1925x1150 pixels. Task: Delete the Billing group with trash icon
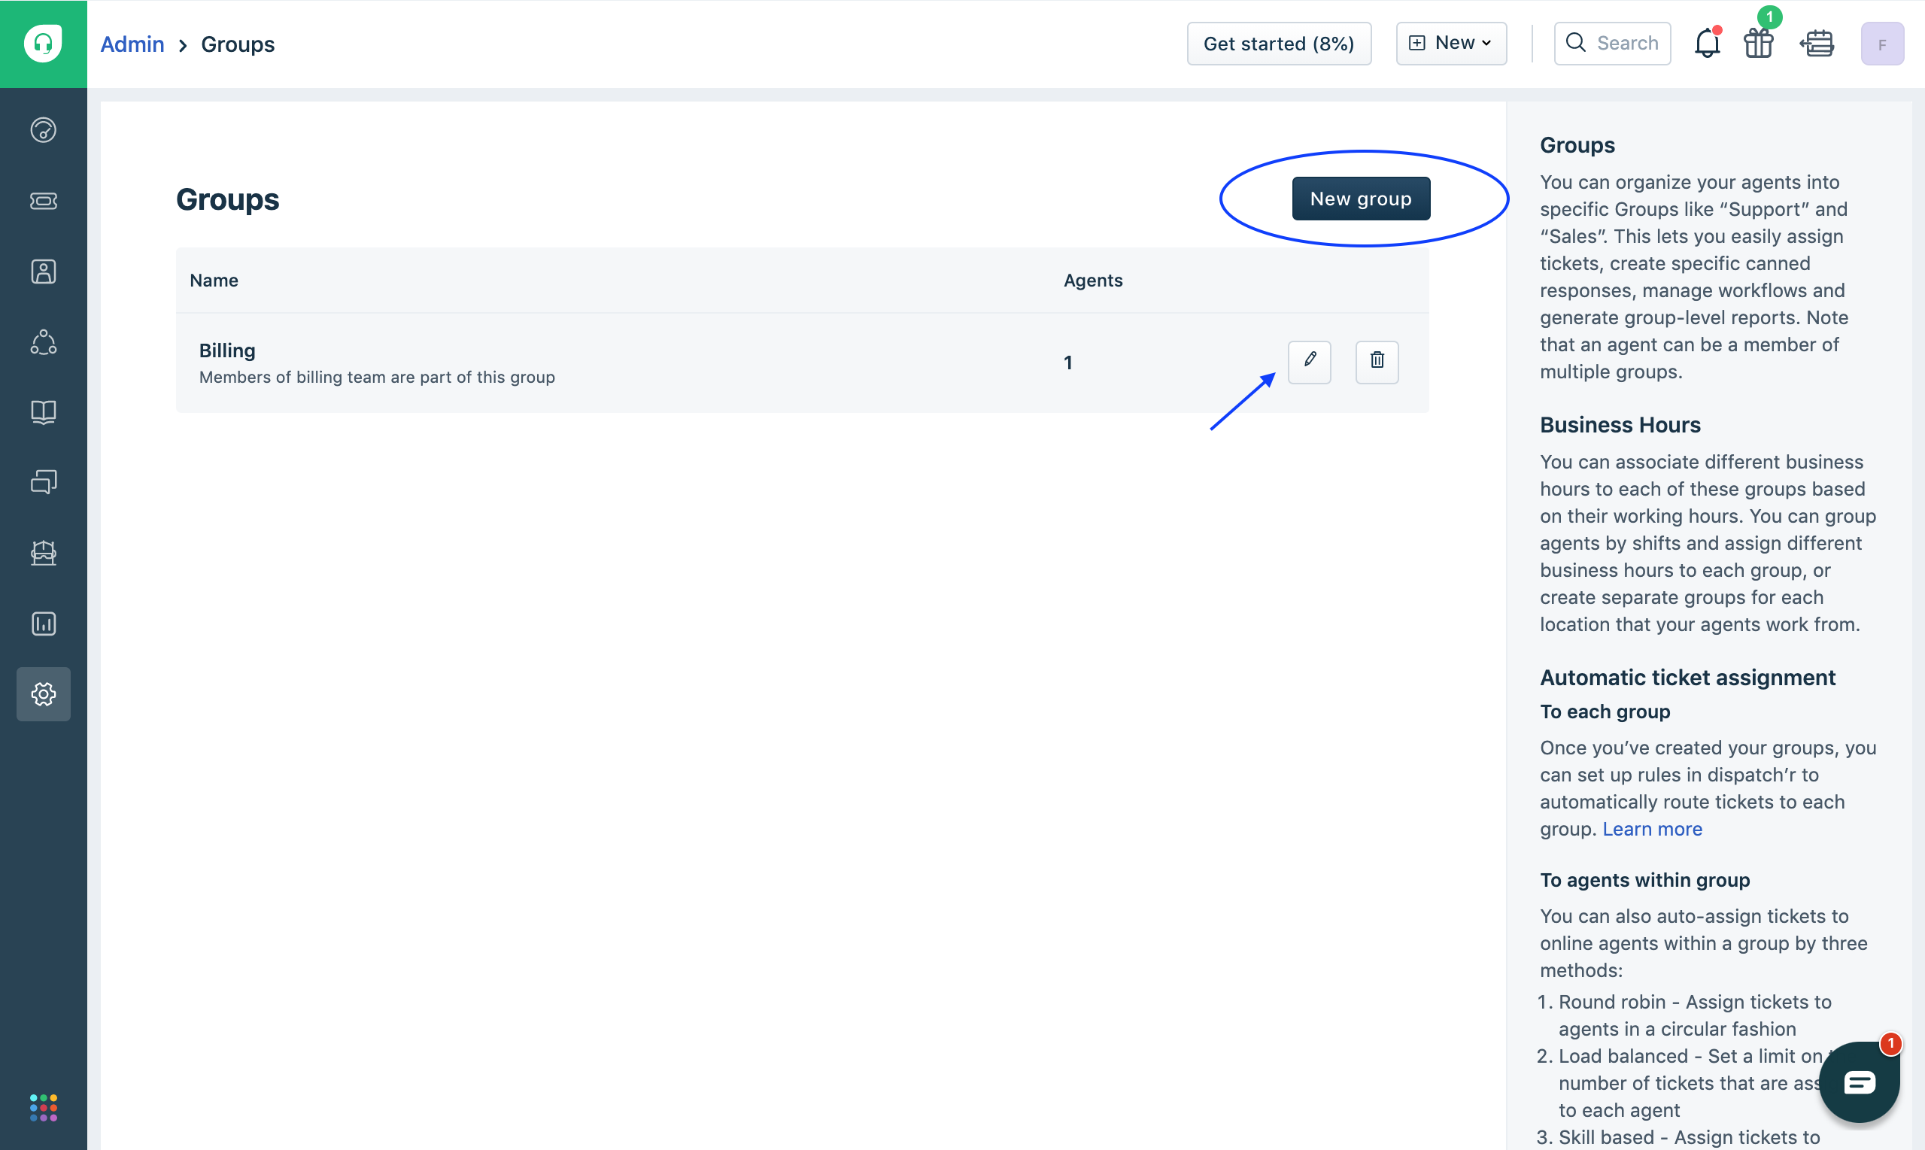pyautogui.click(x=1377, y=361)
